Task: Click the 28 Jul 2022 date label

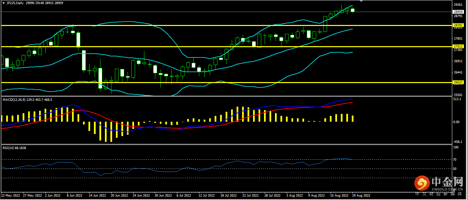Action: [273, 196]
